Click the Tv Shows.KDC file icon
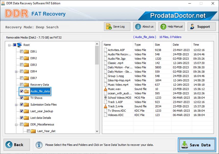219x154 pixels. click(106, 110)
